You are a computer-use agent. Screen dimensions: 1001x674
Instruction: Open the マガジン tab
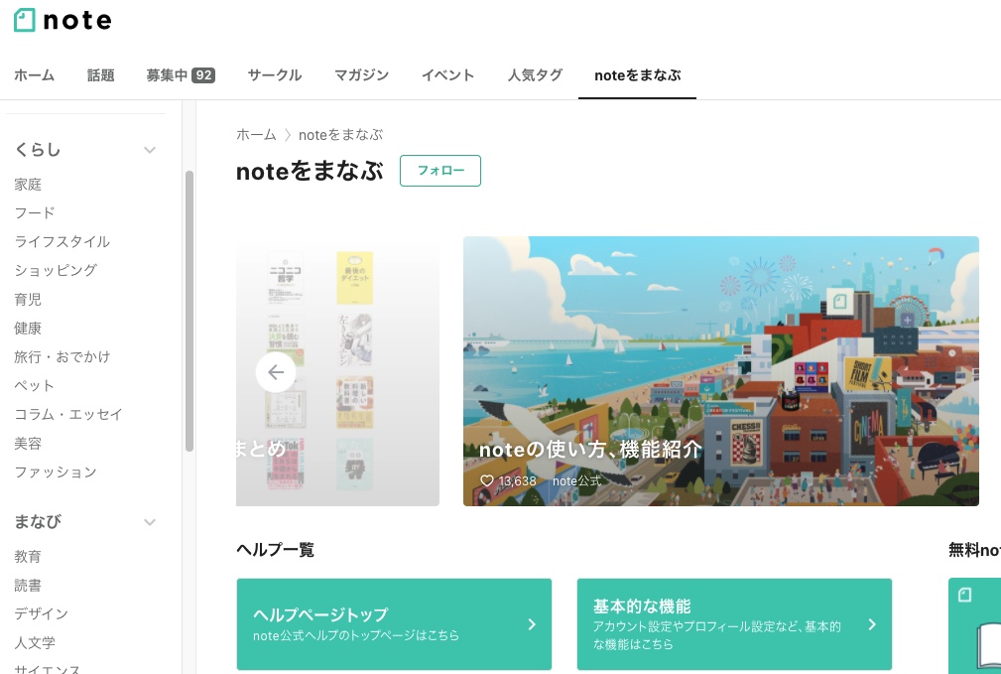click(x=361, y=75)
